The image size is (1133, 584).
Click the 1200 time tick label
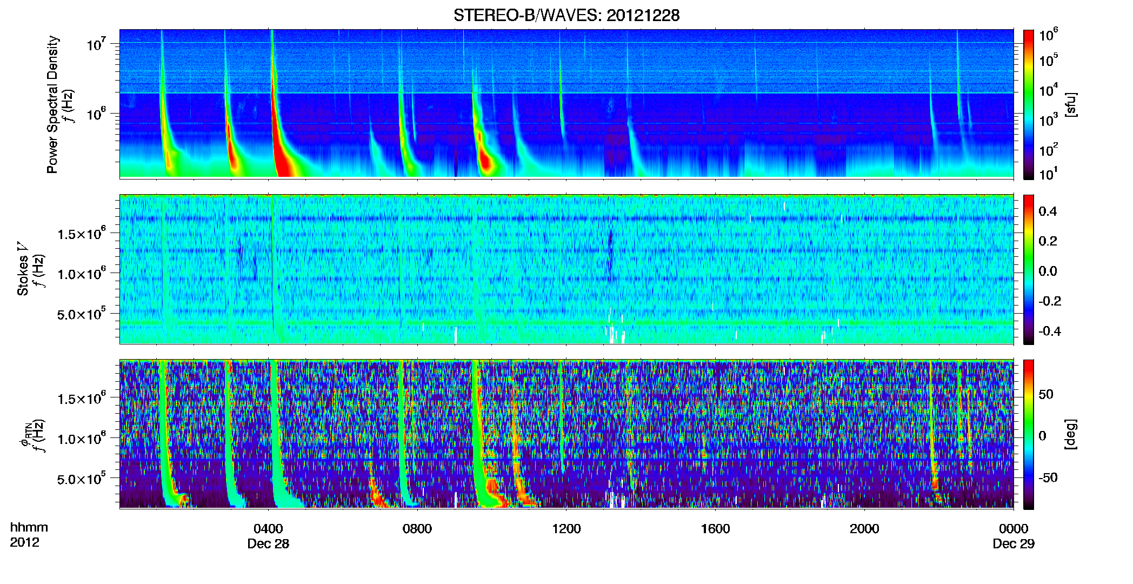pyautogui.click(x=566, y=529)
